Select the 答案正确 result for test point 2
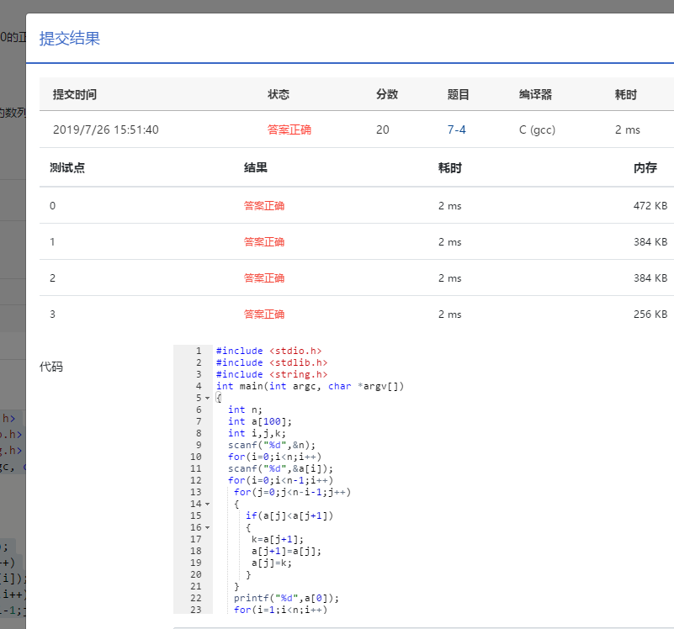The height and width of the screenshot is (629, 674). (x=264, y=278)
